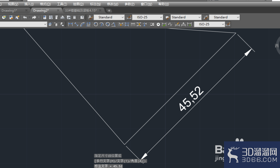280x168 pixels.
Task: Close the Drawing2* tab
Action: tap(58, 11)
